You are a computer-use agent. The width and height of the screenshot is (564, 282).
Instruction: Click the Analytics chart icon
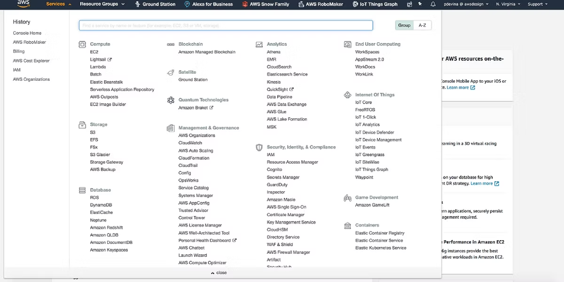tap(259, 44)
